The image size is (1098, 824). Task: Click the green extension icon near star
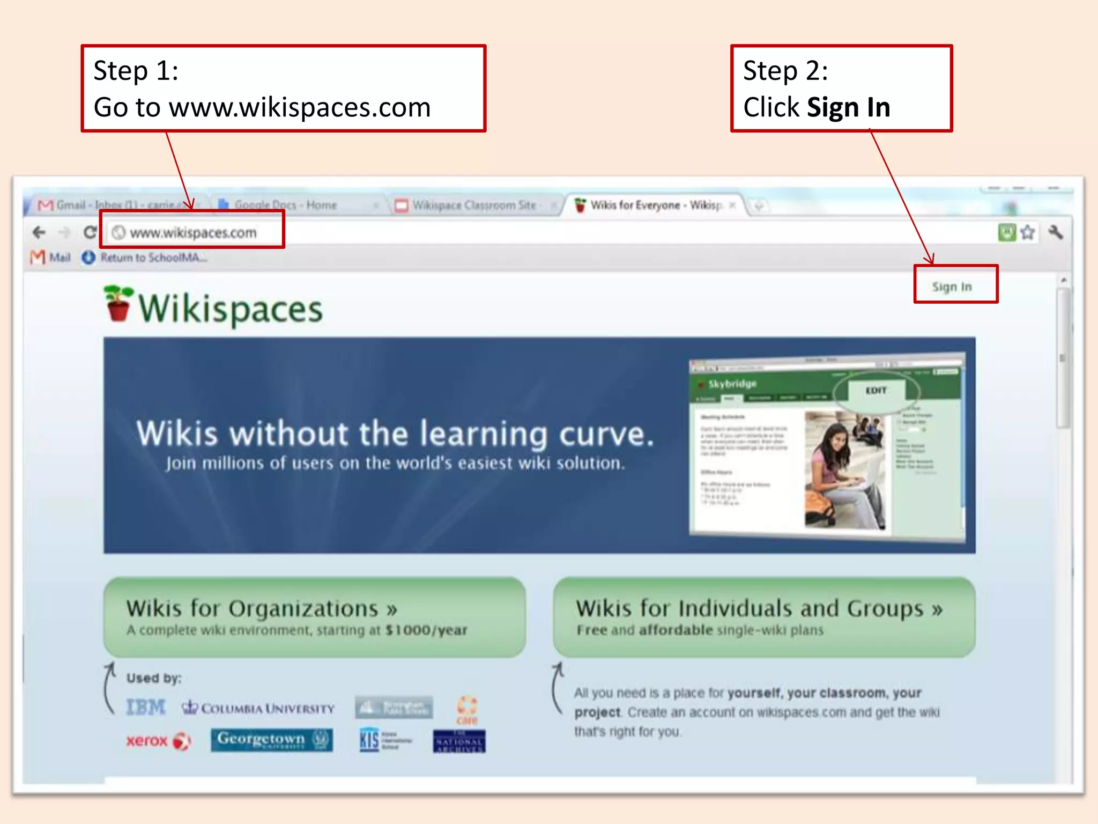coord(1006,232)
